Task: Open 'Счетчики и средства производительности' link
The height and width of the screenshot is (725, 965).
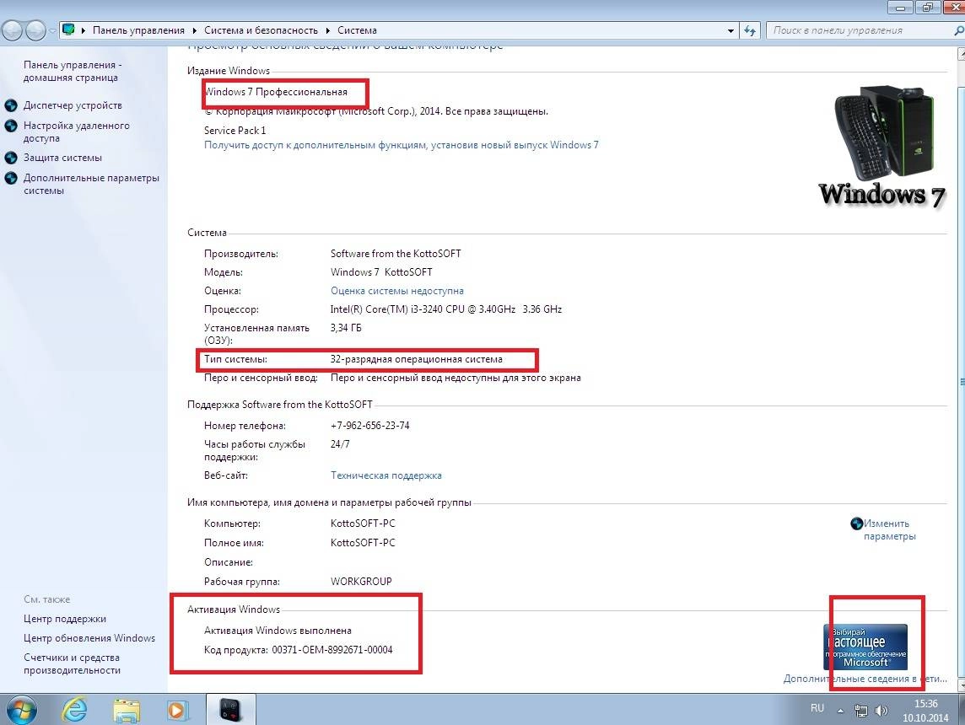Action: click(72, 664)
